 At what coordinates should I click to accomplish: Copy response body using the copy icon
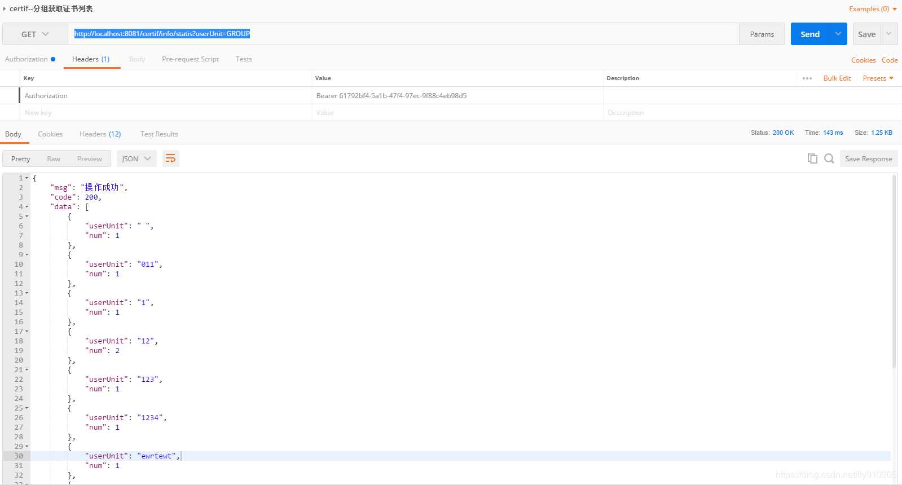[812, 158]
